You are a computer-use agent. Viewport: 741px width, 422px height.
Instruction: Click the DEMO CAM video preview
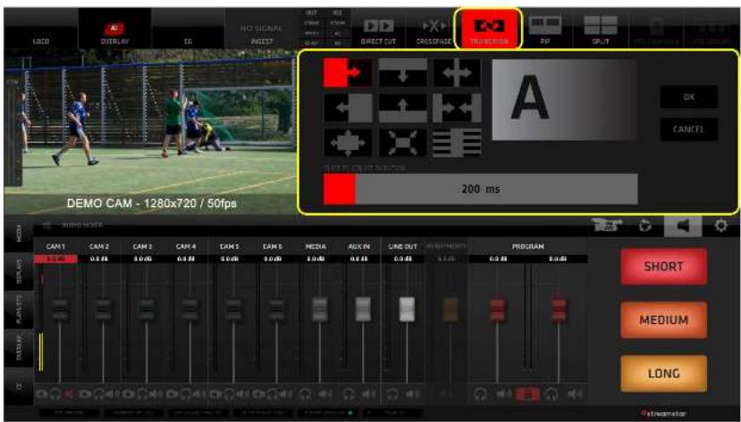(150, 132)
